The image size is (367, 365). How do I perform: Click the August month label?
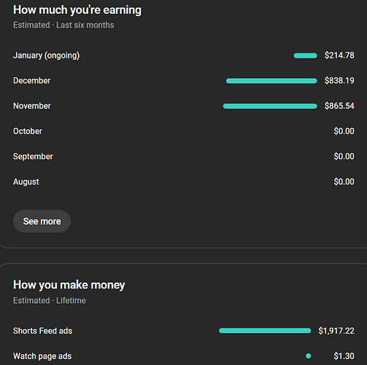click(x=26, y=182)
